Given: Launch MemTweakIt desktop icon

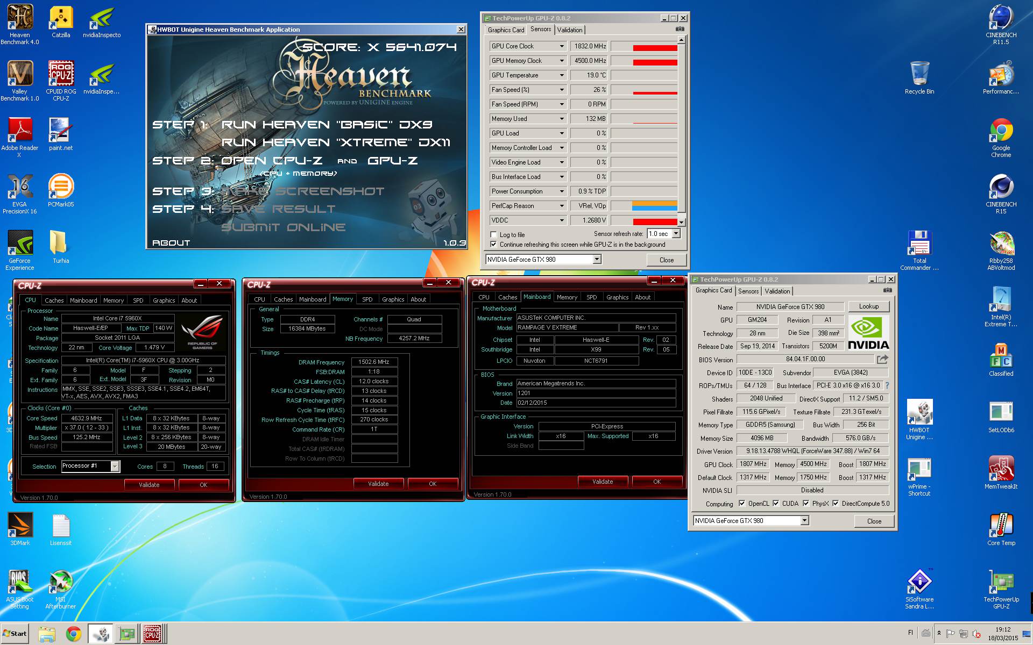Looking at the screenshot, I should 1001,472.
